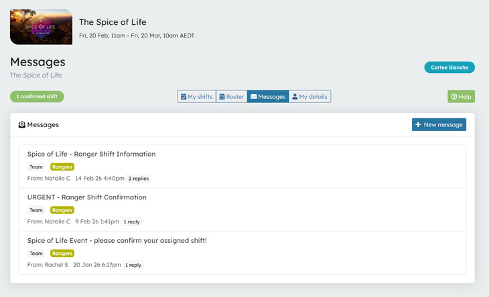Go to the My details tab
The height and width of the screenshot is (297, 489).
point(309,97)
